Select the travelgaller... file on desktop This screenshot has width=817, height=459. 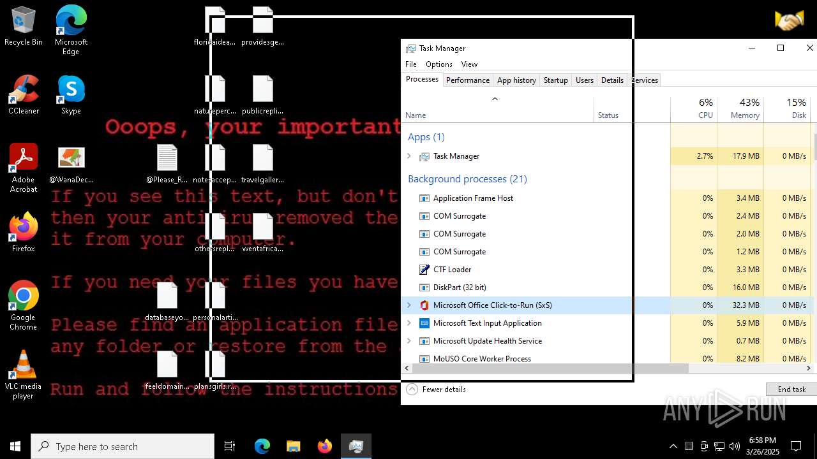tap(262, 164)
